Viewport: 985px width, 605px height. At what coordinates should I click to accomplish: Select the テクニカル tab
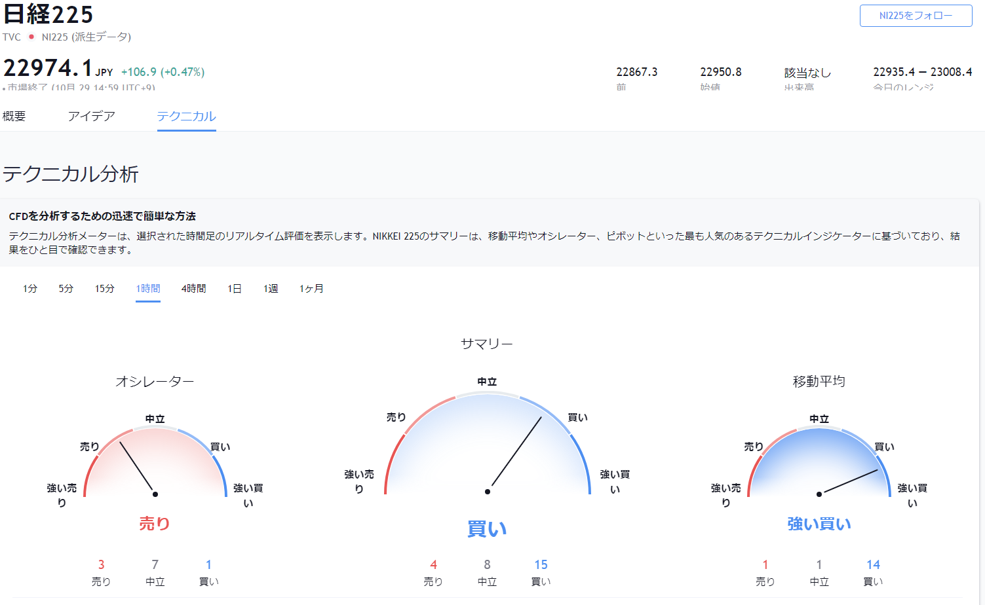[187, 116]
